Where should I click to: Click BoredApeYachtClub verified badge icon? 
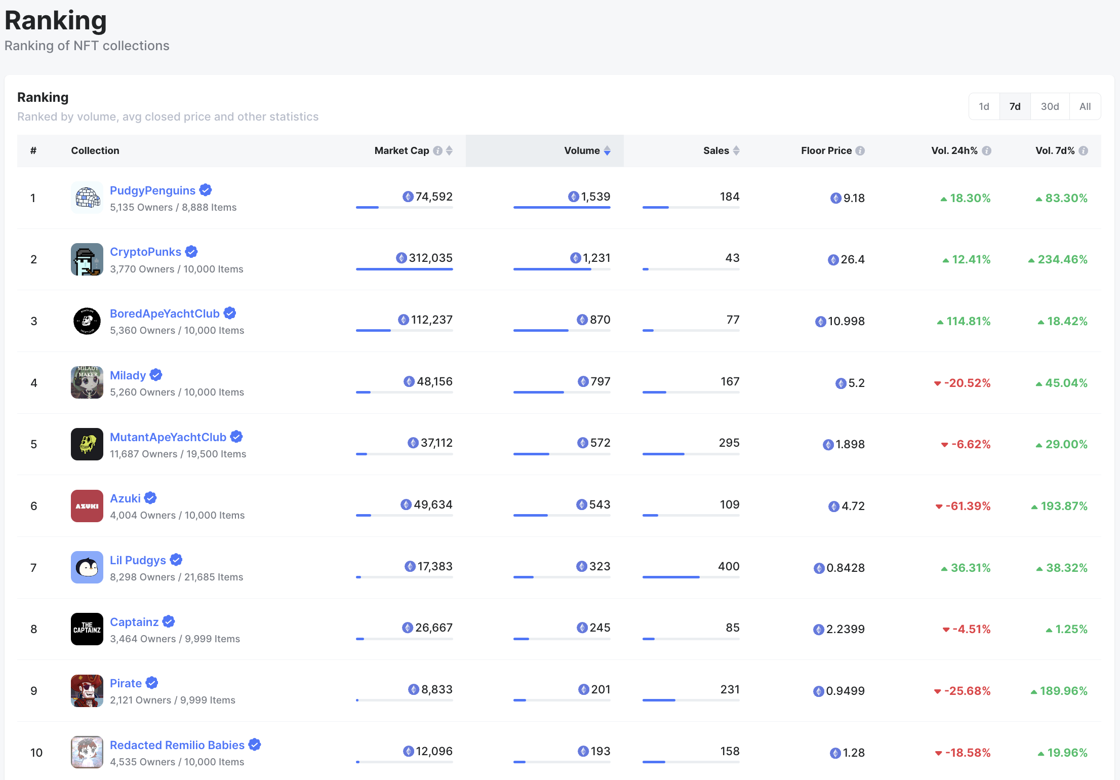230,313
